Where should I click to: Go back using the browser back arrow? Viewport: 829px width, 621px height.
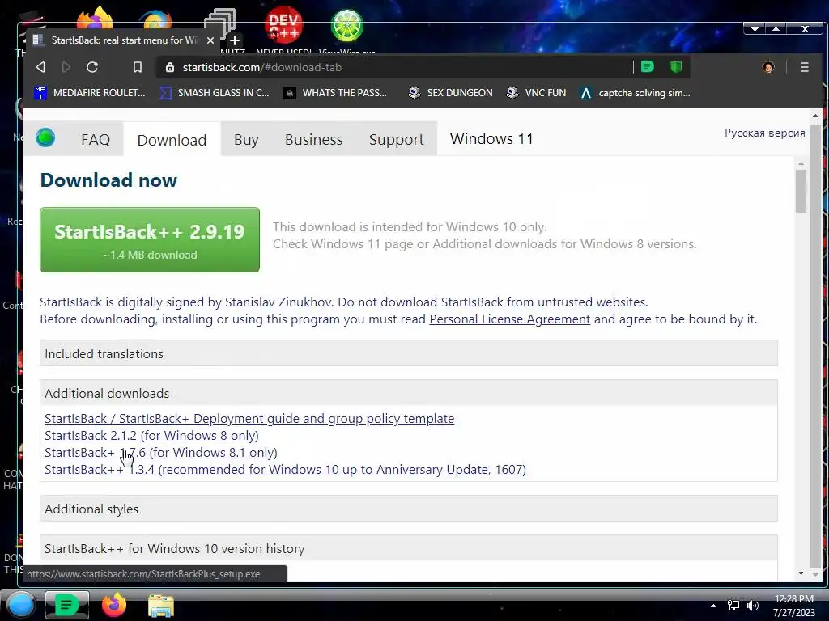40,67
